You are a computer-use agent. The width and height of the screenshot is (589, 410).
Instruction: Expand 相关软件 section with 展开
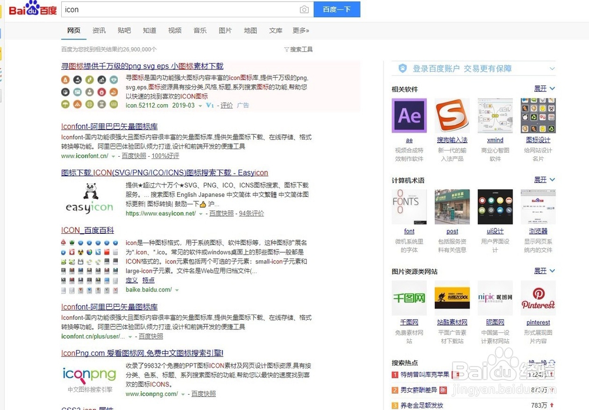pos(544,89)
